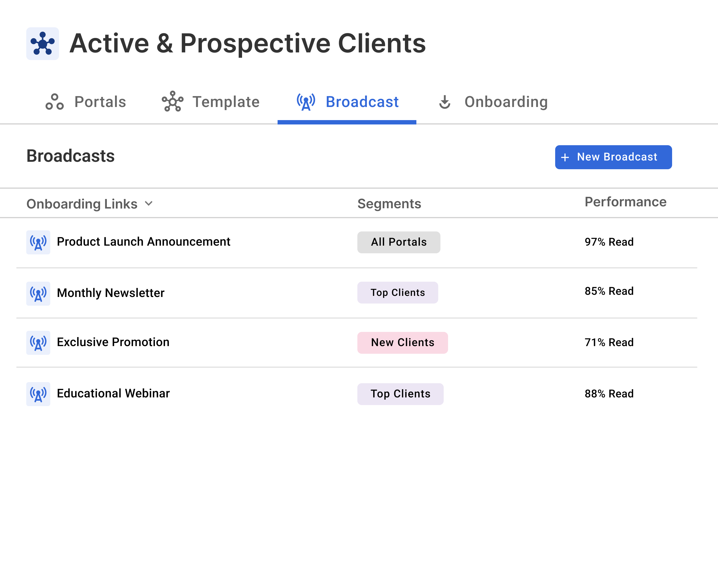Image resolution: width=718 pixels, height=583 pixels.
Task: Expand the Onboarding Links chevron dropdown
Action: [x=149, y=204]
